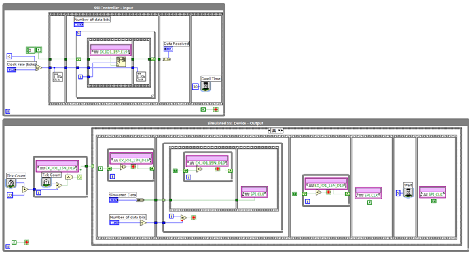Viewport: 472px width, 255px height.
Task: Click the Loop Timer icon in first sequence frame
Action: coord(58,77)
